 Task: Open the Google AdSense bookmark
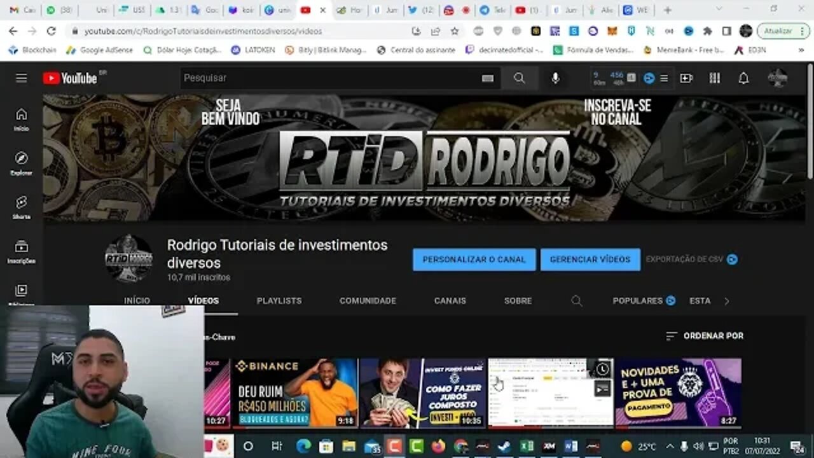click(99, 50)
